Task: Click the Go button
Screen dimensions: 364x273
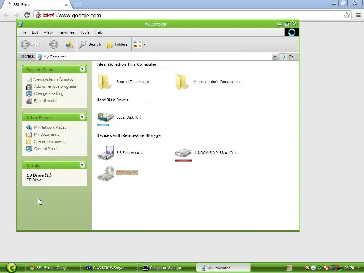Action: tap(288, 57)
